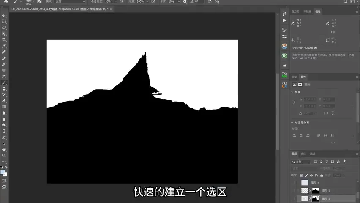Viewport: 360px width, 203px height.
Task: Toggle lock position
Action: [x=311, y=176]
